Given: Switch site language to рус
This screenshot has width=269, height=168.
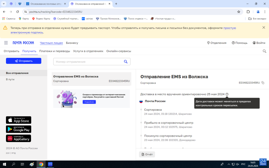Looking at the screenshot, I should 8,153.
